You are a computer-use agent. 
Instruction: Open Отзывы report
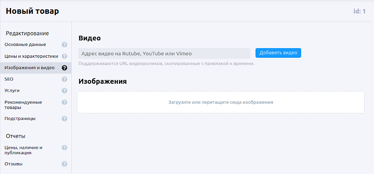[13, 164]
